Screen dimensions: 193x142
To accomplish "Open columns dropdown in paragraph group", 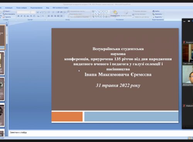I will tap(62, 16).
